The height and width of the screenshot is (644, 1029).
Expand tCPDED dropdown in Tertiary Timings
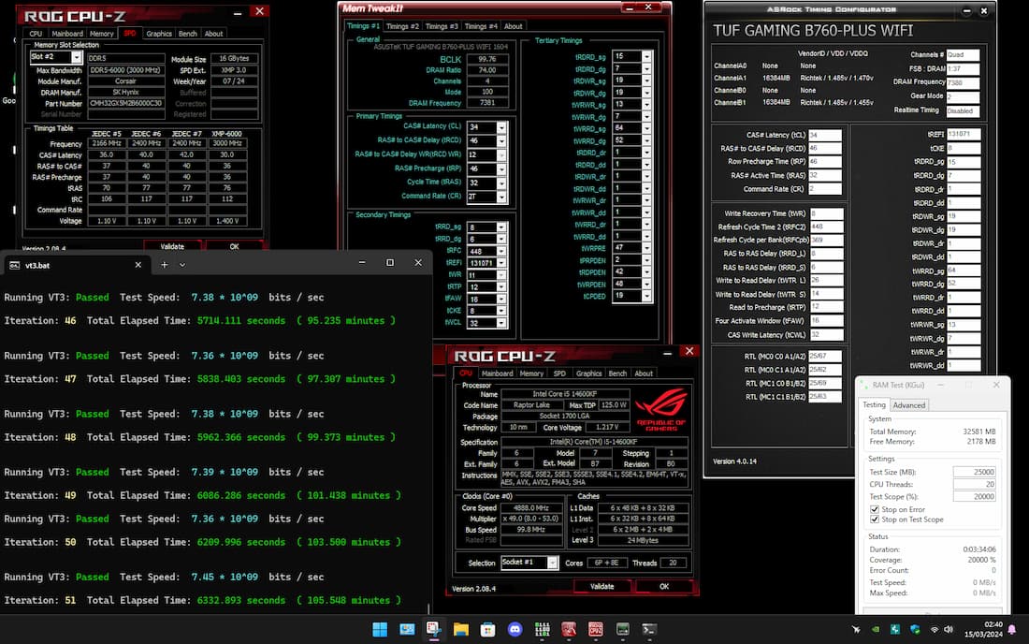click(646, 296)
